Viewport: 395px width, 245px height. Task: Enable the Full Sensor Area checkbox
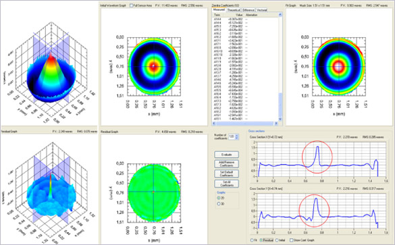(x=131, y=5)
